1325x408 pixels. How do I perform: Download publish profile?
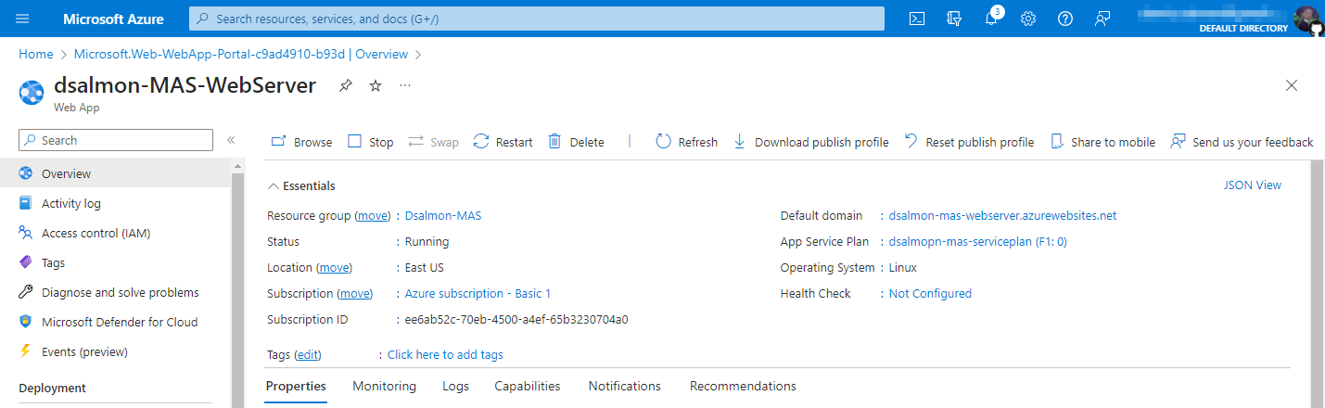pyautogui.click(x=811, y=142)
